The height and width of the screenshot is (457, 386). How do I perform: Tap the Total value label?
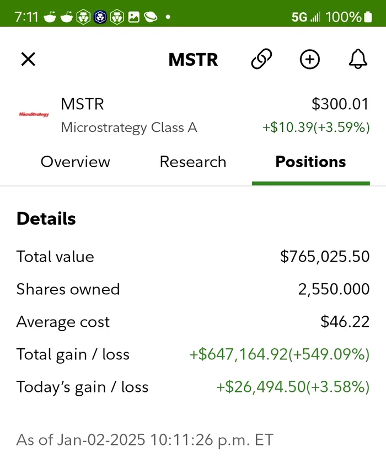pyautogui.click(x=55, y=257)
